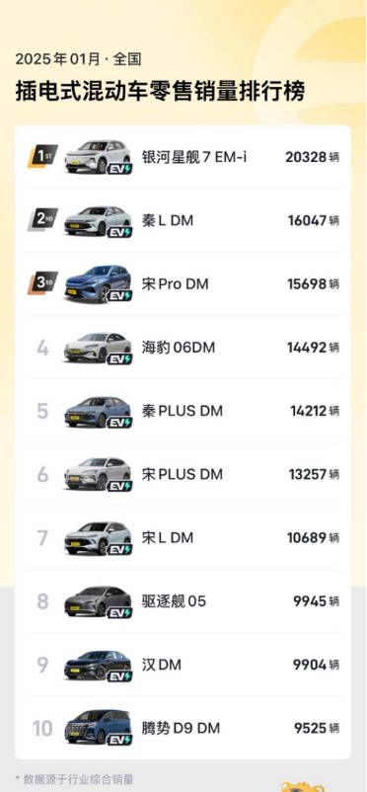This screenshot has height=792, width=367.
Task: Tap the EV badge on 银河星舰7 EM-i
Action: [x=119, y=169]
